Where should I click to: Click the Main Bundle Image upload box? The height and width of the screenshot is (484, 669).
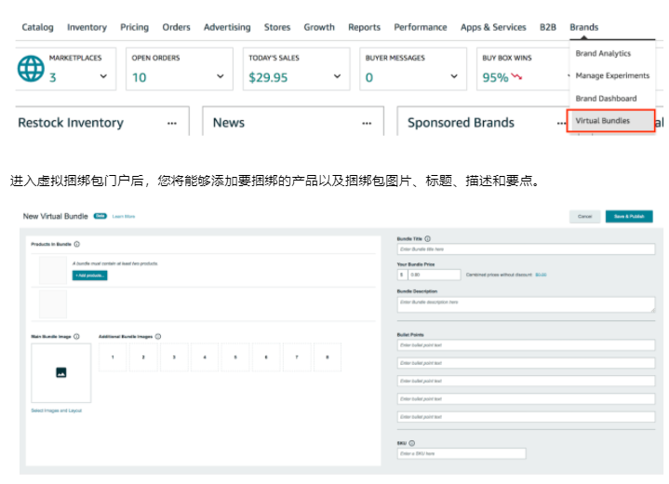[x=61, y=372]
